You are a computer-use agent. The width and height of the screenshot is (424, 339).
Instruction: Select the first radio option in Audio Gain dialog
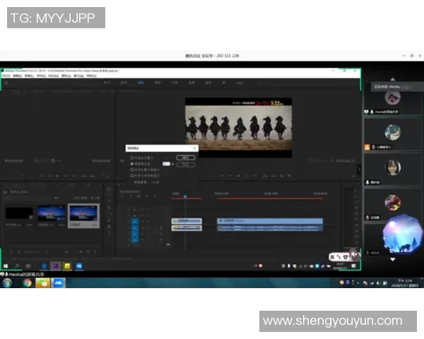(x=132, y=157)
